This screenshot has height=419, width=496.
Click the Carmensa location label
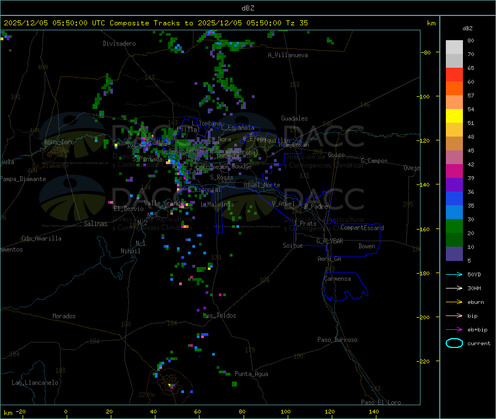click(x=337, y=279)
